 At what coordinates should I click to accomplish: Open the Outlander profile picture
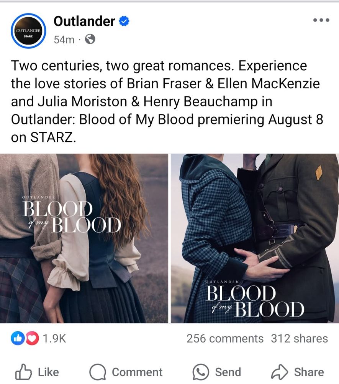click(28, 31)
